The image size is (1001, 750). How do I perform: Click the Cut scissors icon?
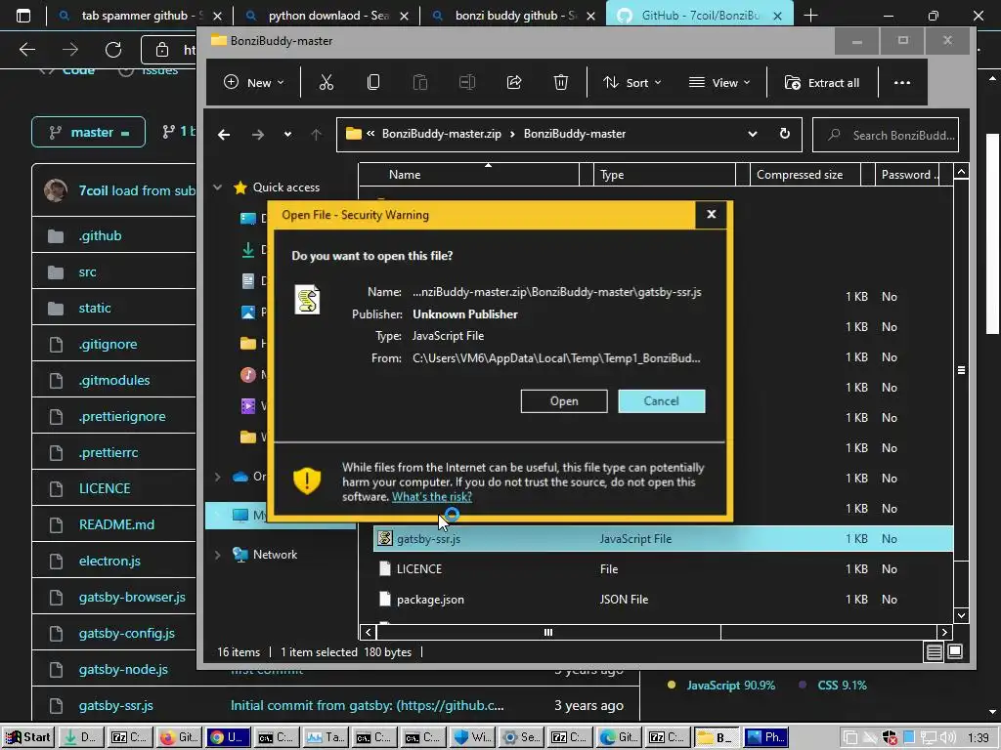[x=326, y=82]
